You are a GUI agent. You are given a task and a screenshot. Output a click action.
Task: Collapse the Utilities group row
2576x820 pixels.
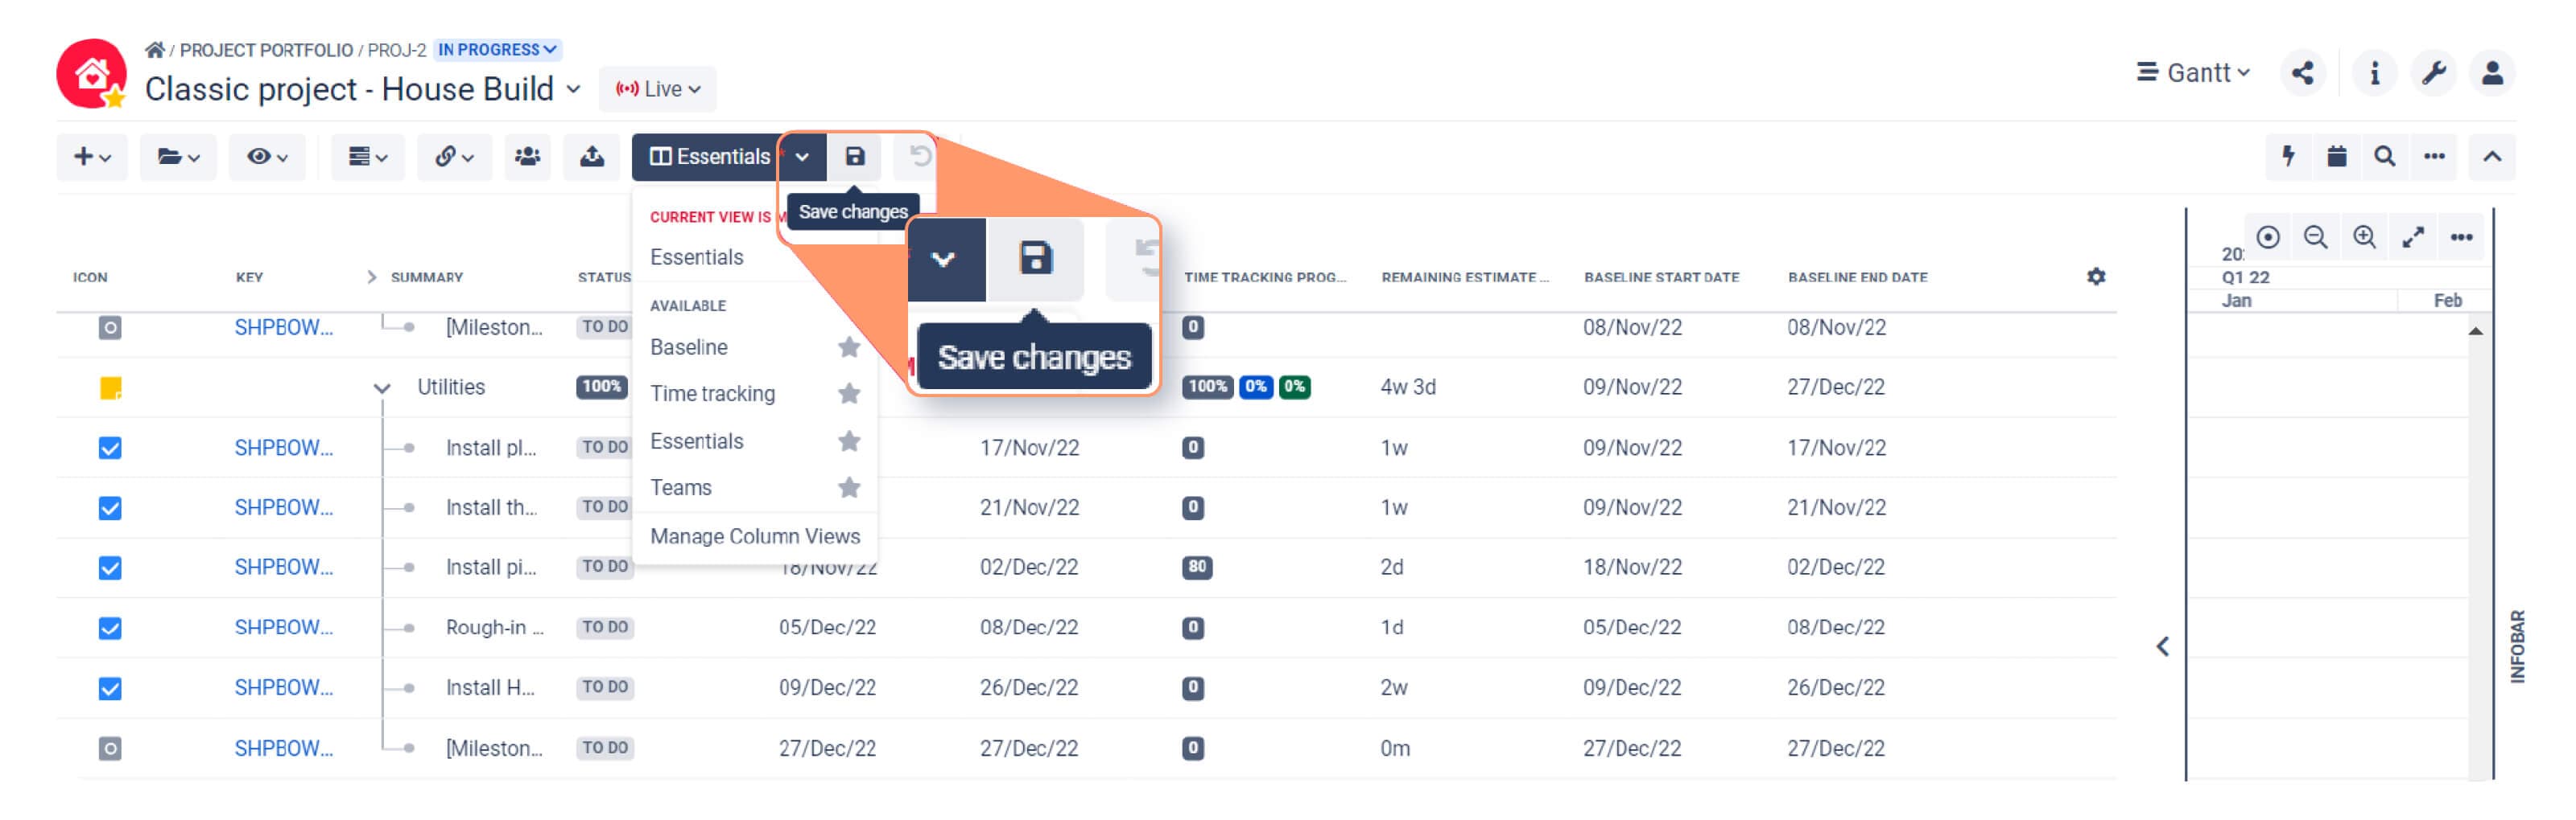pos(381,388)
